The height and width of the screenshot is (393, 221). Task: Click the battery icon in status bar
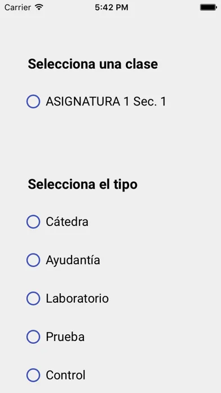pos(208,7)
